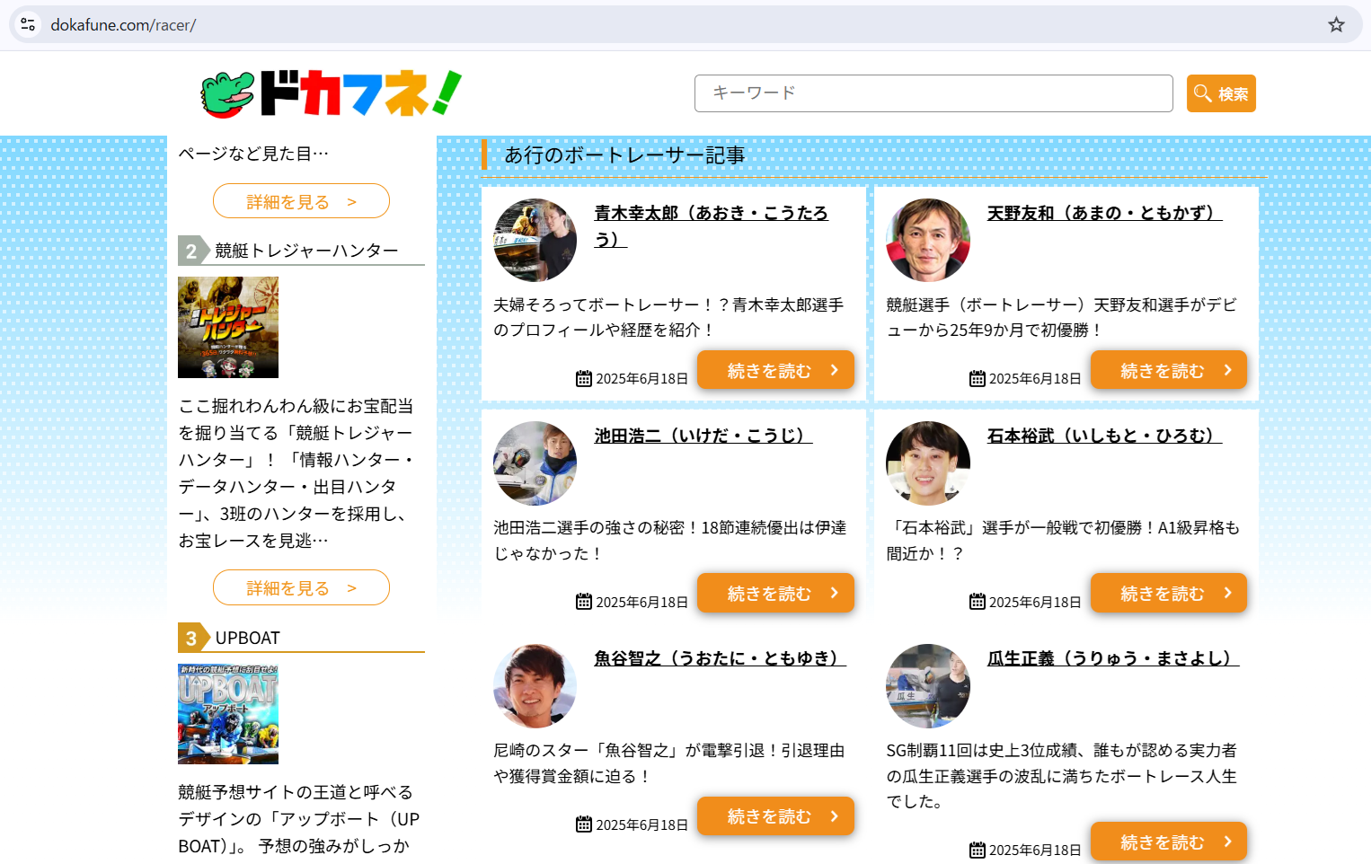Click 続きを読む for 池田浩二 article
This screenshot has height=864, width=1371.
[775, 594]
